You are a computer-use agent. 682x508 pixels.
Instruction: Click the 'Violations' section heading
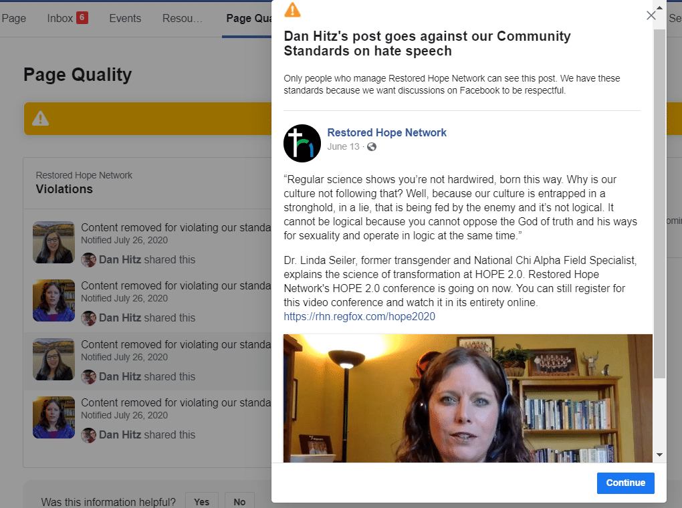click(64, 189)
